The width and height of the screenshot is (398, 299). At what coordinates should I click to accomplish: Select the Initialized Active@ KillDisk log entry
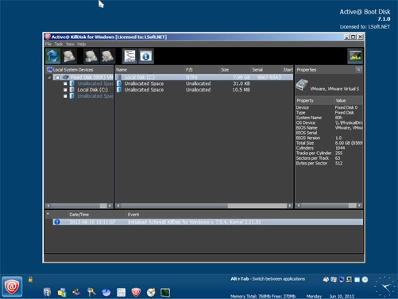point(207,222)
